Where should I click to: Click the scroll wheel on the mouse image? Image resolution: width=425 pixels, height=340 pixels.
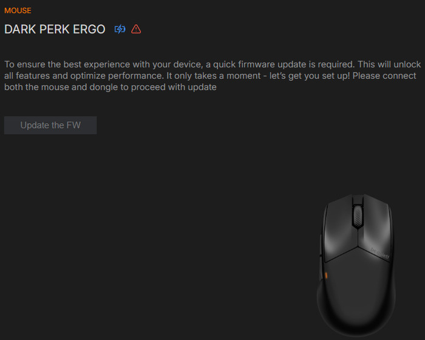[357, 217]
